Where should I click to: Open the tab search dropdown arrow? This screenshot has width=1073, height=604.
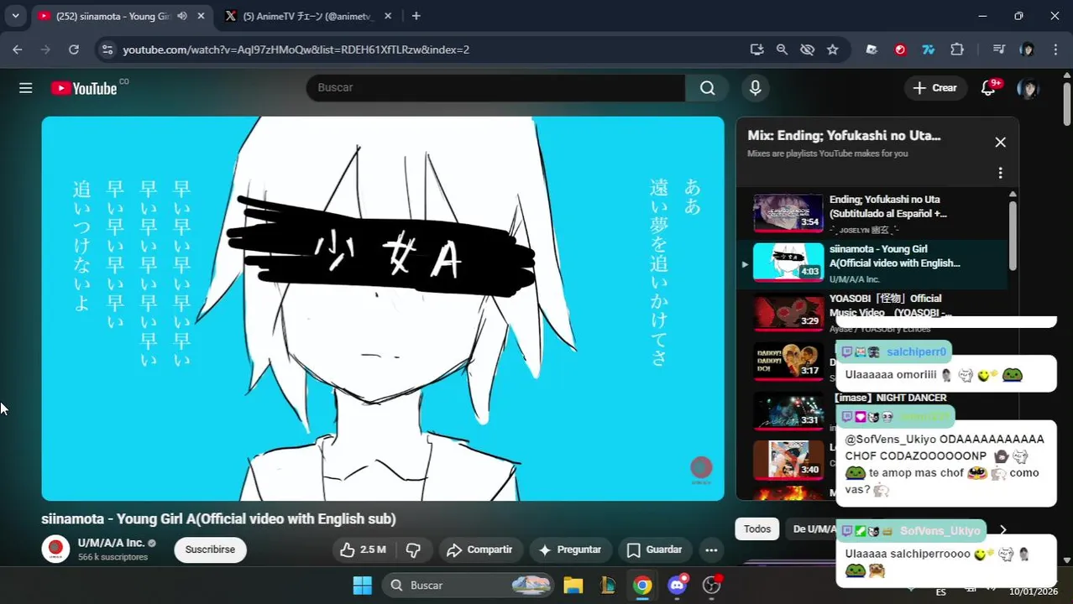coord(15,16)
